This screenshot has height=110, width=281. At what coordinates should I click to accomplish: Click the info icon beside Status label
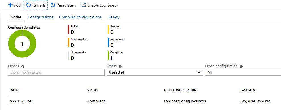120,66
